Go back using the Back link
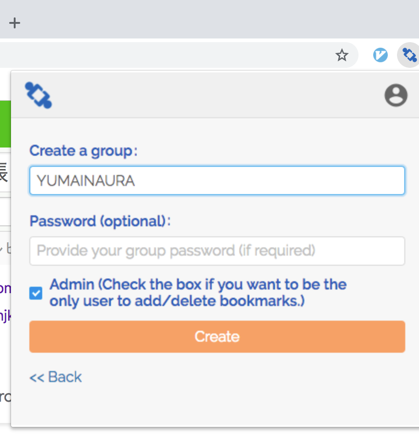The image size is (419, 448). click(55, 377)
